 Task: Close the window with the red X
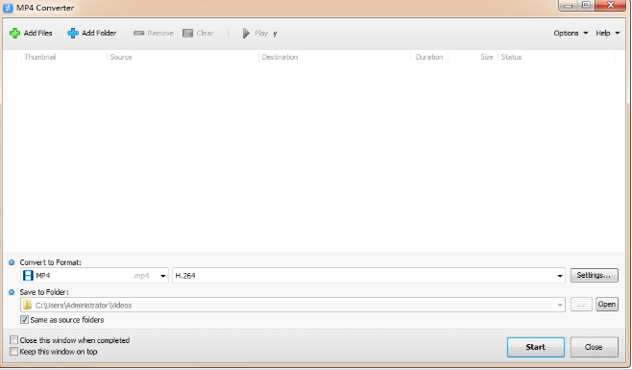tap(611, 5)
